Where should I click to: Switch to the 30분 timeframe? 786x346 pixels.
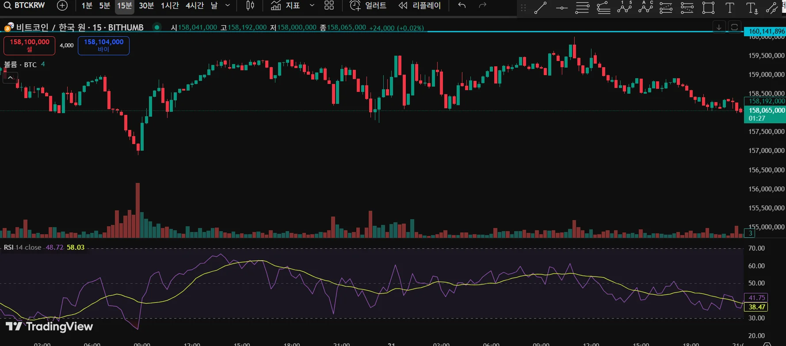[146, 6]
